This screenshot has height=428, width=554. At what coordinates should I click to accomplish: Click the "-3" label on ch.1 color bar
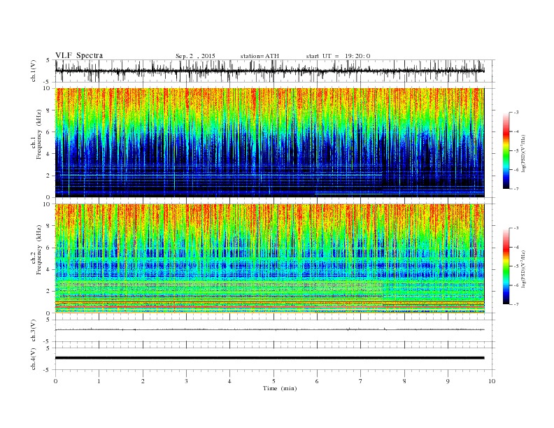pyautogui.click(x=516, y=113)
